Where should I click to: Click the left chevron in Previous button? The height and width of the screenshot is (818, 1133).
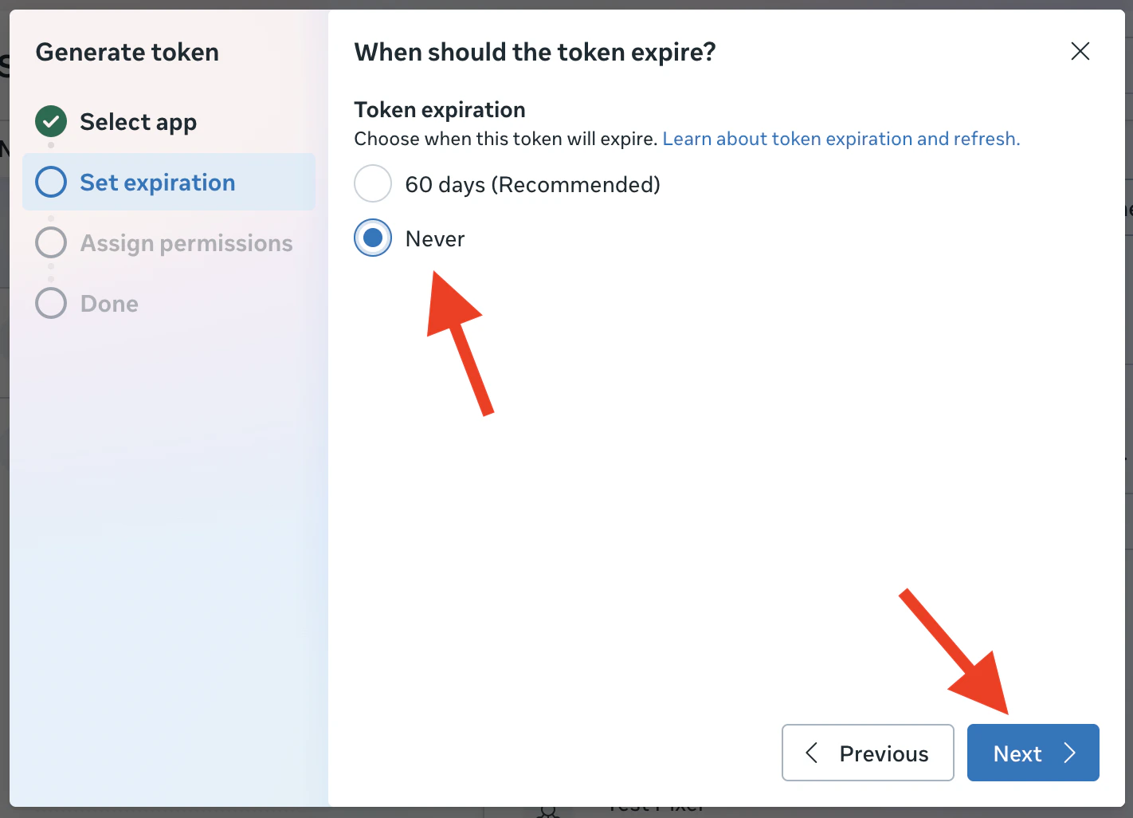coord(812,753)
